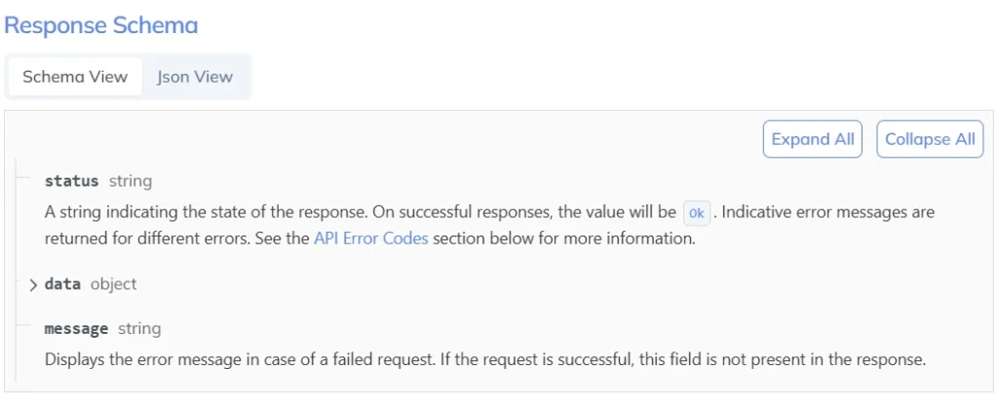Click the view switcher background beside Json View

point(248,77)
